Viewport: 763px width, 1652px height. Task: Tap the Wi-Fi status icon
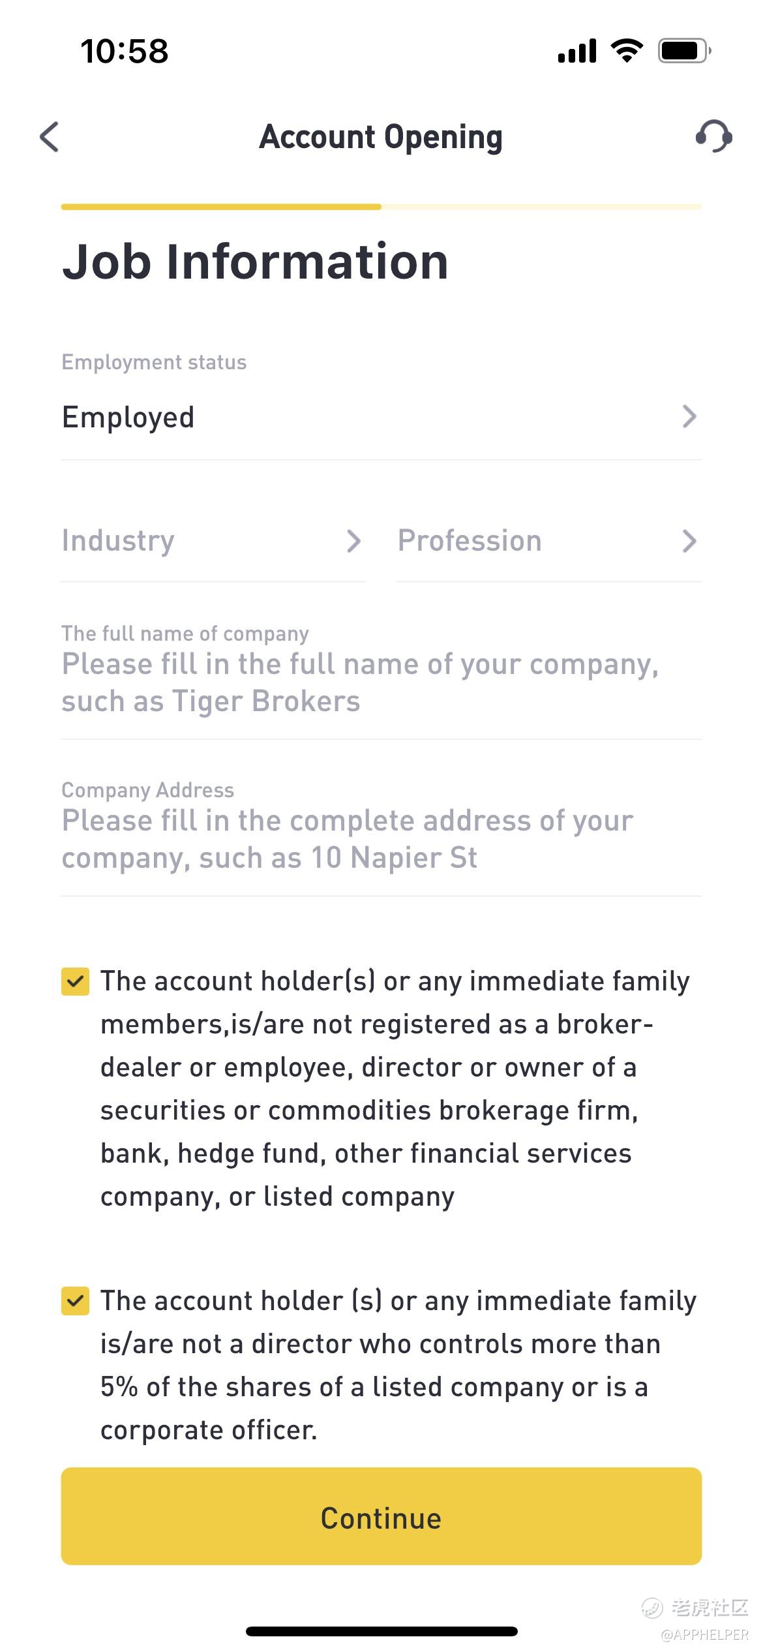[x=627, y=50]
